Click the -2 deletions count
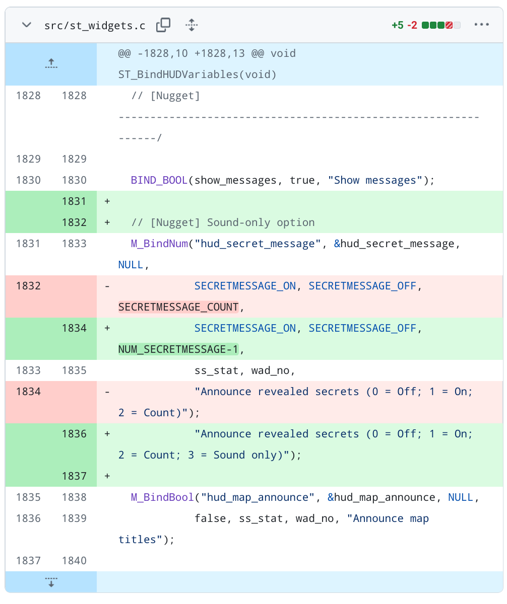The height and width of the screenshot is (604, 507). 412,25
